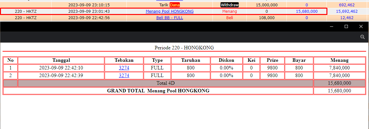Click the No column header
369x129 pixels.
(x=10, y=60)
